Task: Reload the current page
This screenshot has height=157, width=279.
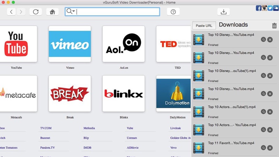Action: tap(36, 12)
